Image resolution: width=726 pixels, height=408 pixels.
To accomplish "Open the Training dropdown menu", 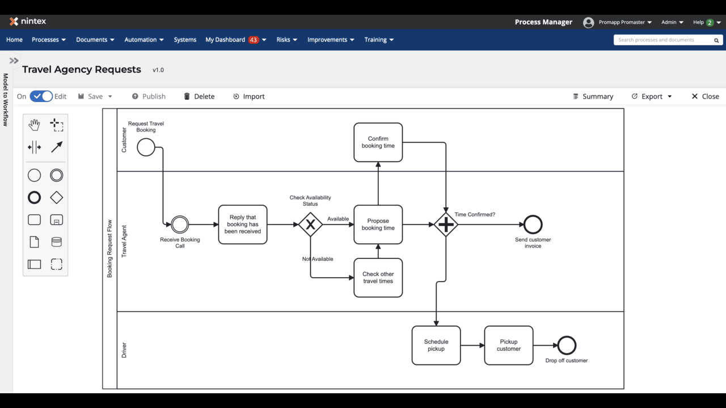I will 379,40.
